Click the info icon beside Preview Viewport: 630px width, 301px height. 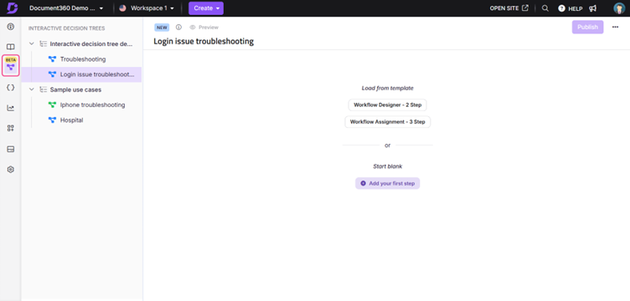[178, 28]
